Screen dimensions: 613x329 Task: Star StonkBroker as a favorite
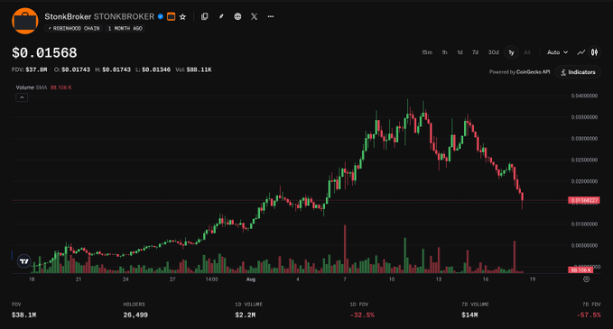point(182,17)
